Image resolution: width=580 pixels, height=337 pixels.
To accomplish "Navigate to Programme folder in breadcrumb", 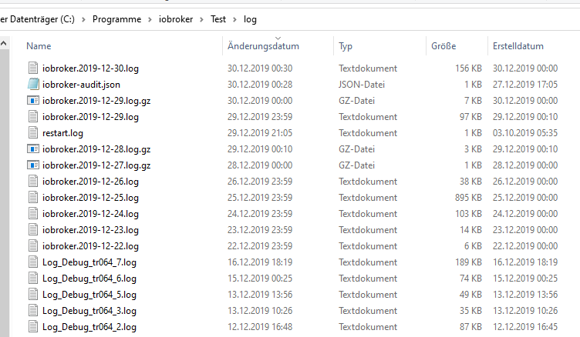I will pos(117,19).
